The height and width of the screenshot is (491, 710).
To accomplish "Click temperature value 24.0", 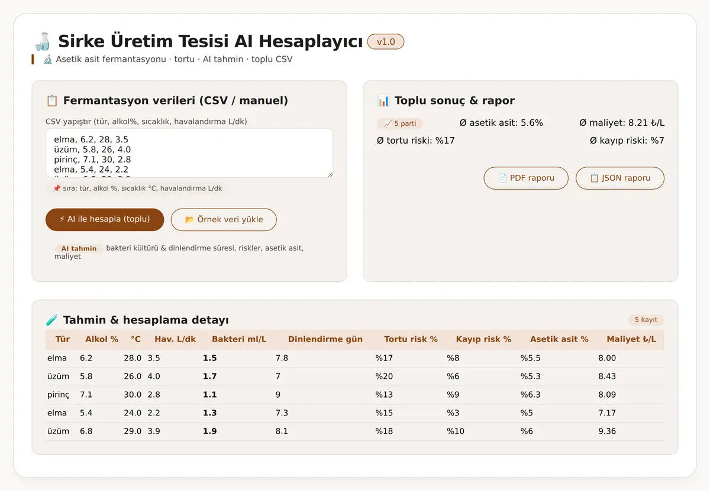I will coord(133,413).
